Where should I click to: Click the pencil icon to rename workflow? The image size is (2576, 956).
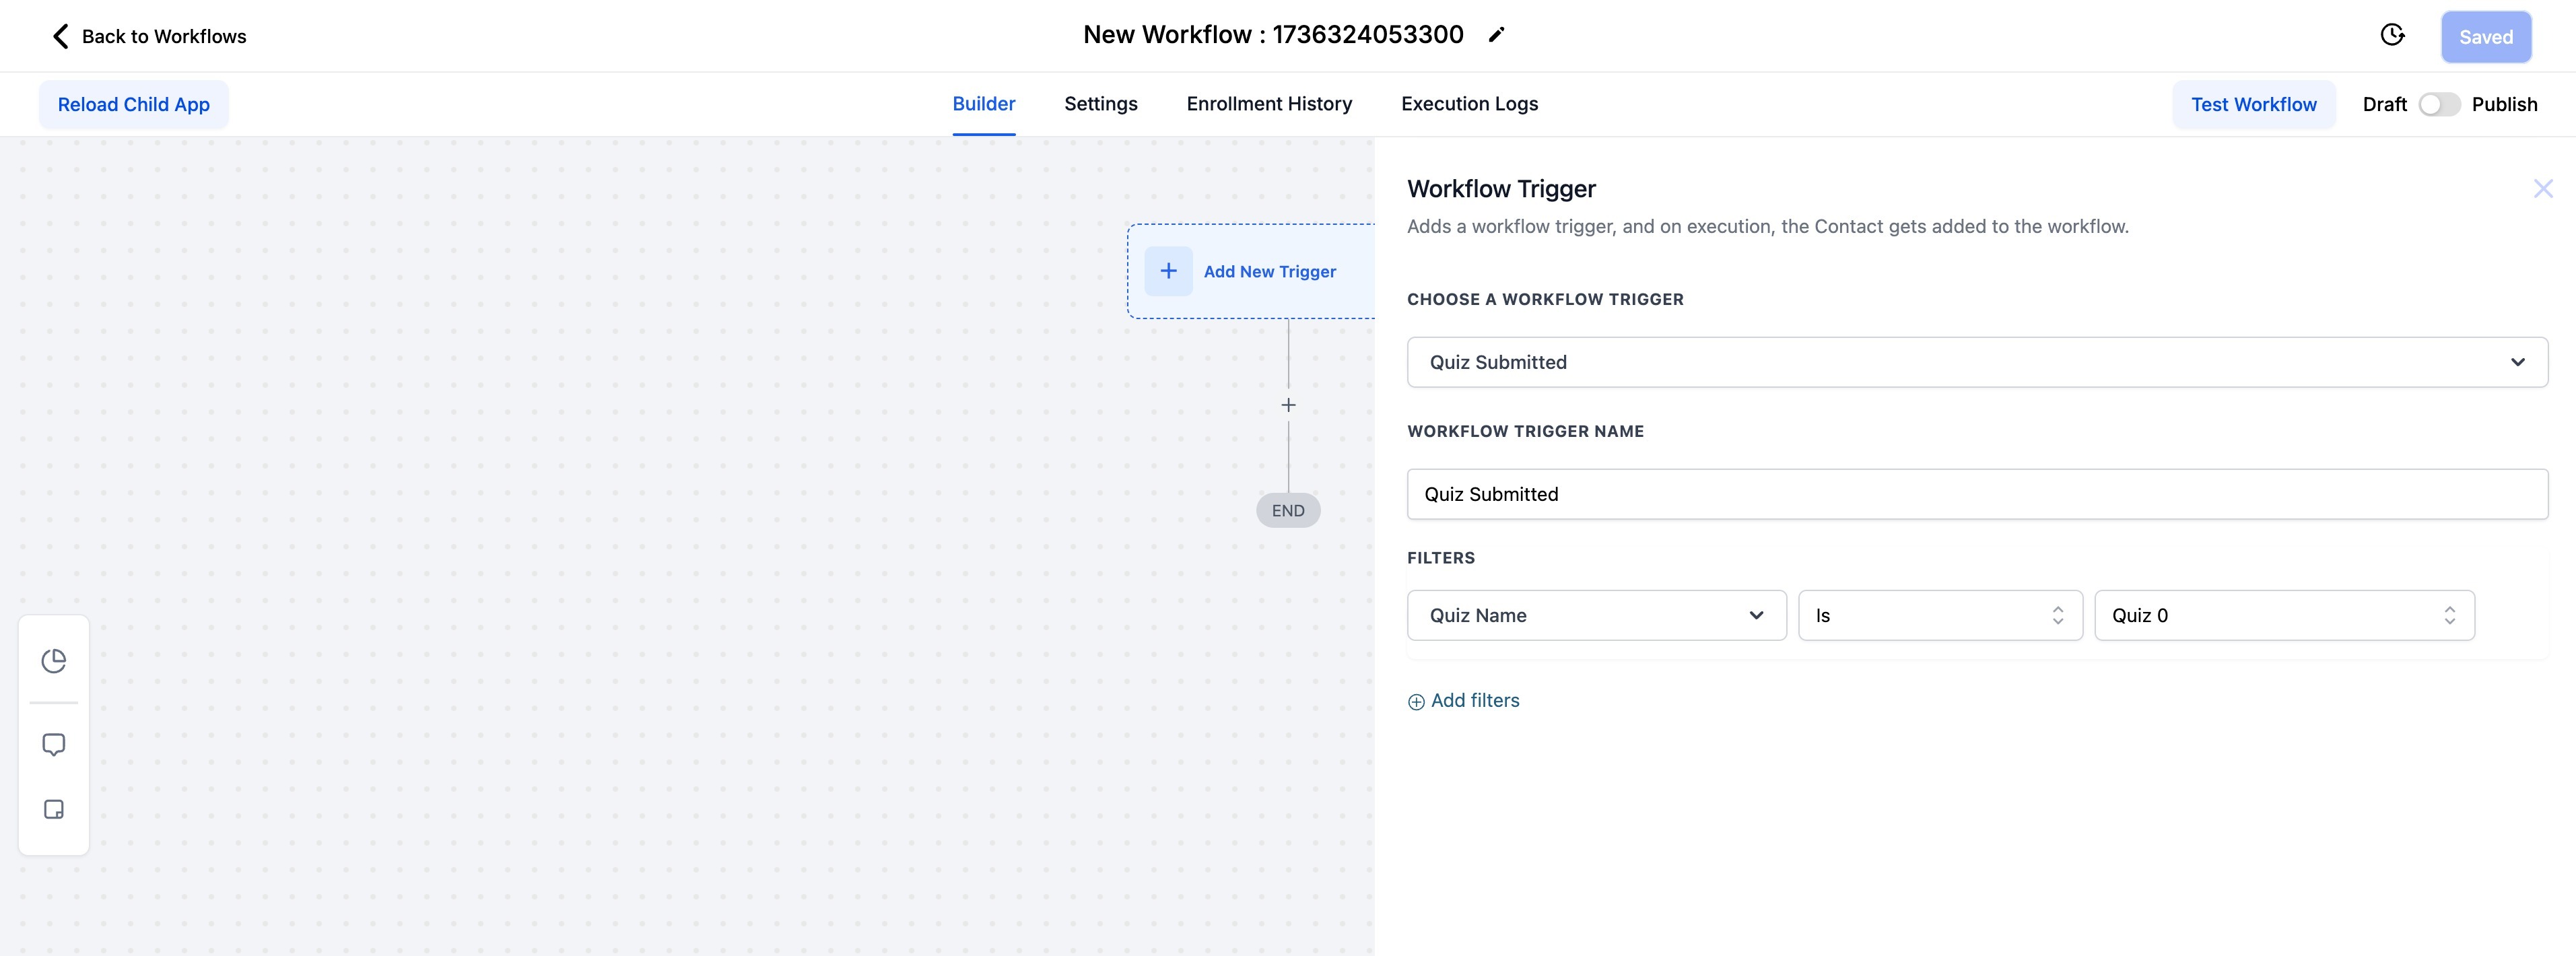1496,35
